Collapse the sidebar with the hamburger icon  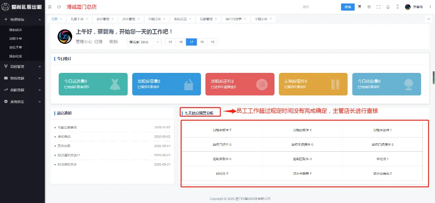50,7
